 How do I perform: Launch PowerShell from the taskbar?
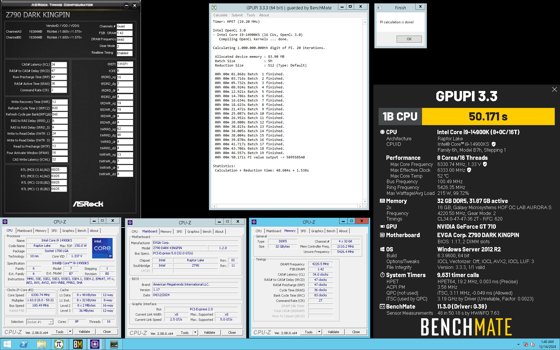(24, 344)
